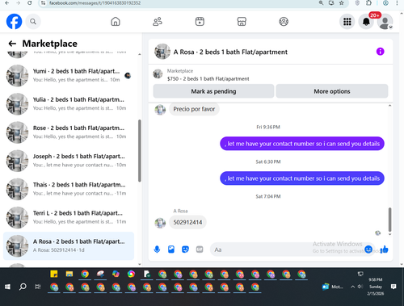Open the Reels video icon

[200, 22]
